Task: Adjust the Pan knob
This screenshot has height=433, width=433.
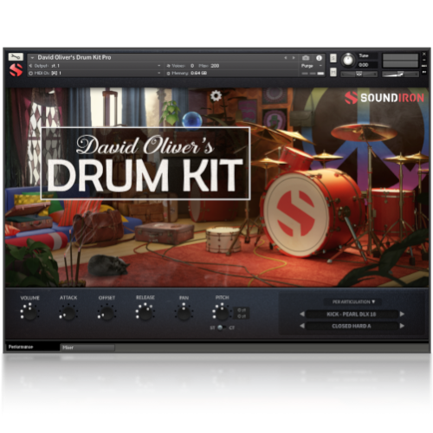Action: [x=184, y=313]
